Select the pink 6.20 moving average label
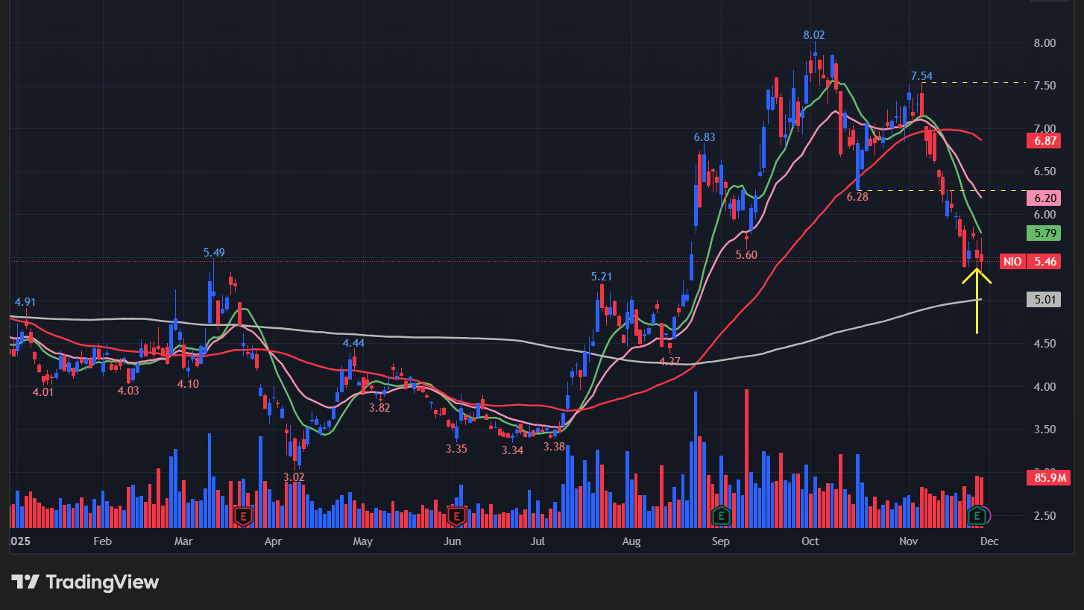Screen dimensions: 1084x610 1043,198
